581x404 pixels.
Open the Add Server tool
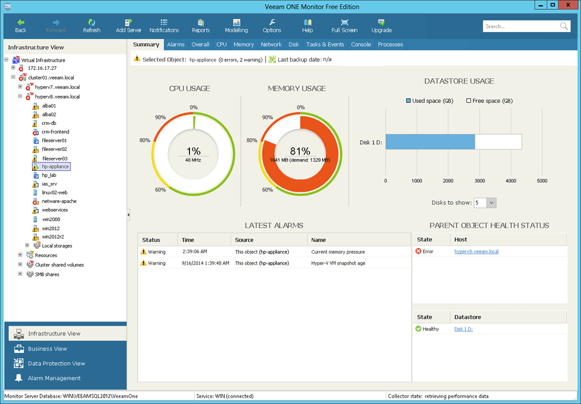[x=128, y=26]
